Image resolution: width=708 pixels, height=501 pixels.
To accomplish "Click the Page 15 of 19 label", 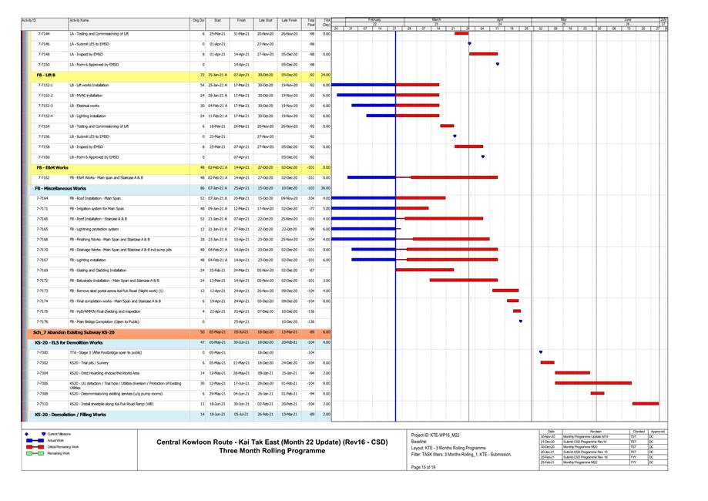I will (424, 467).
